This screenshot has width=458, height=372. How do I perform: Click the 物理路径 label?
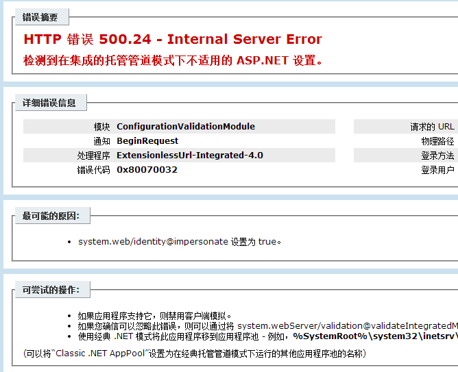[437, 141]
